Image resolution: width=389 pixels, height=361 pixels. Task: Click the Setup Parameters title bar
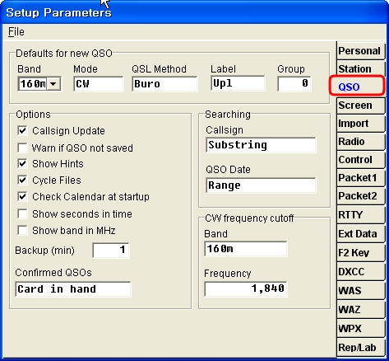[x=194, y=12]
